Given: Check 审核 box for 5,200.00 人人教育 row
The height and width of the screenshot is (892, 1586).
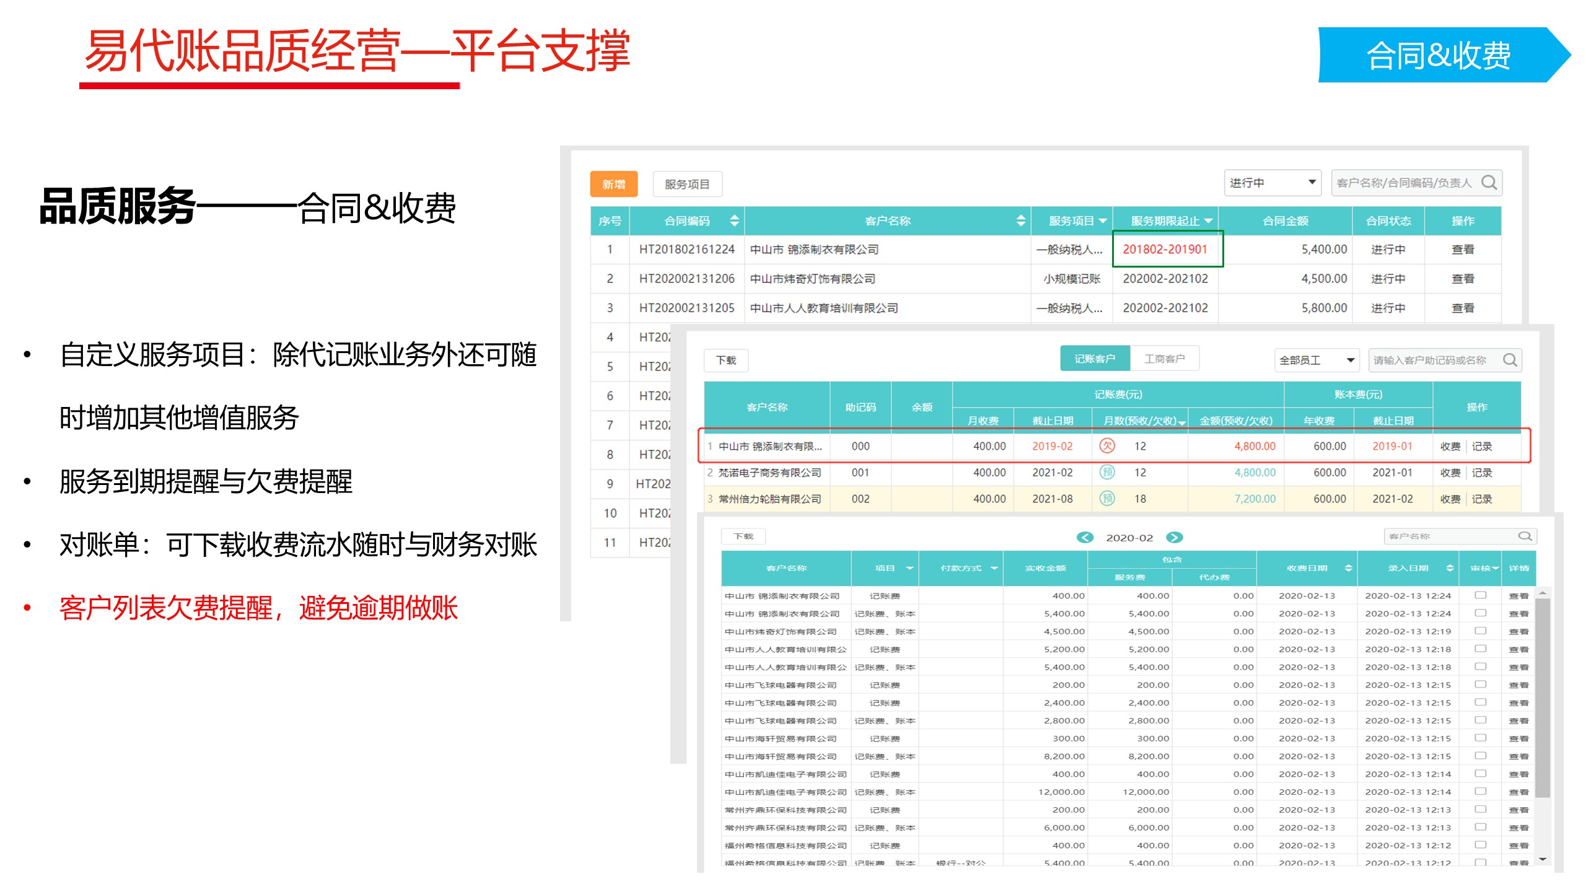Looking at the screenshot, I should pyautogui.click(x=1481, y=649).
